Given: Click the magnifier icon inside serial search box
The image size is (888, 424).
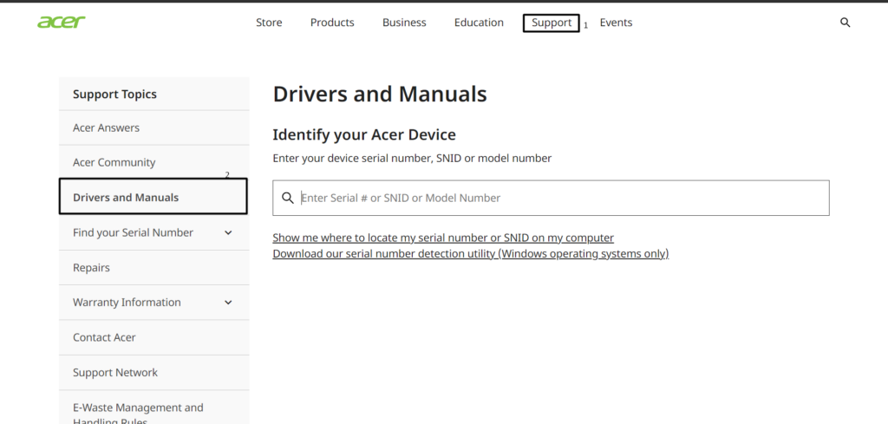Looking at the screenshot, I should pyautogui.click(x=288, y=198).
